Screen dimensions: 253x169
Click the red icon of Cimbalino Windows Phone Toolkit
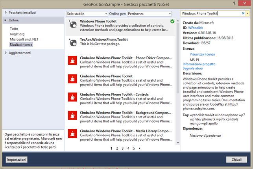pyautogui.click(x=72, y=79)
